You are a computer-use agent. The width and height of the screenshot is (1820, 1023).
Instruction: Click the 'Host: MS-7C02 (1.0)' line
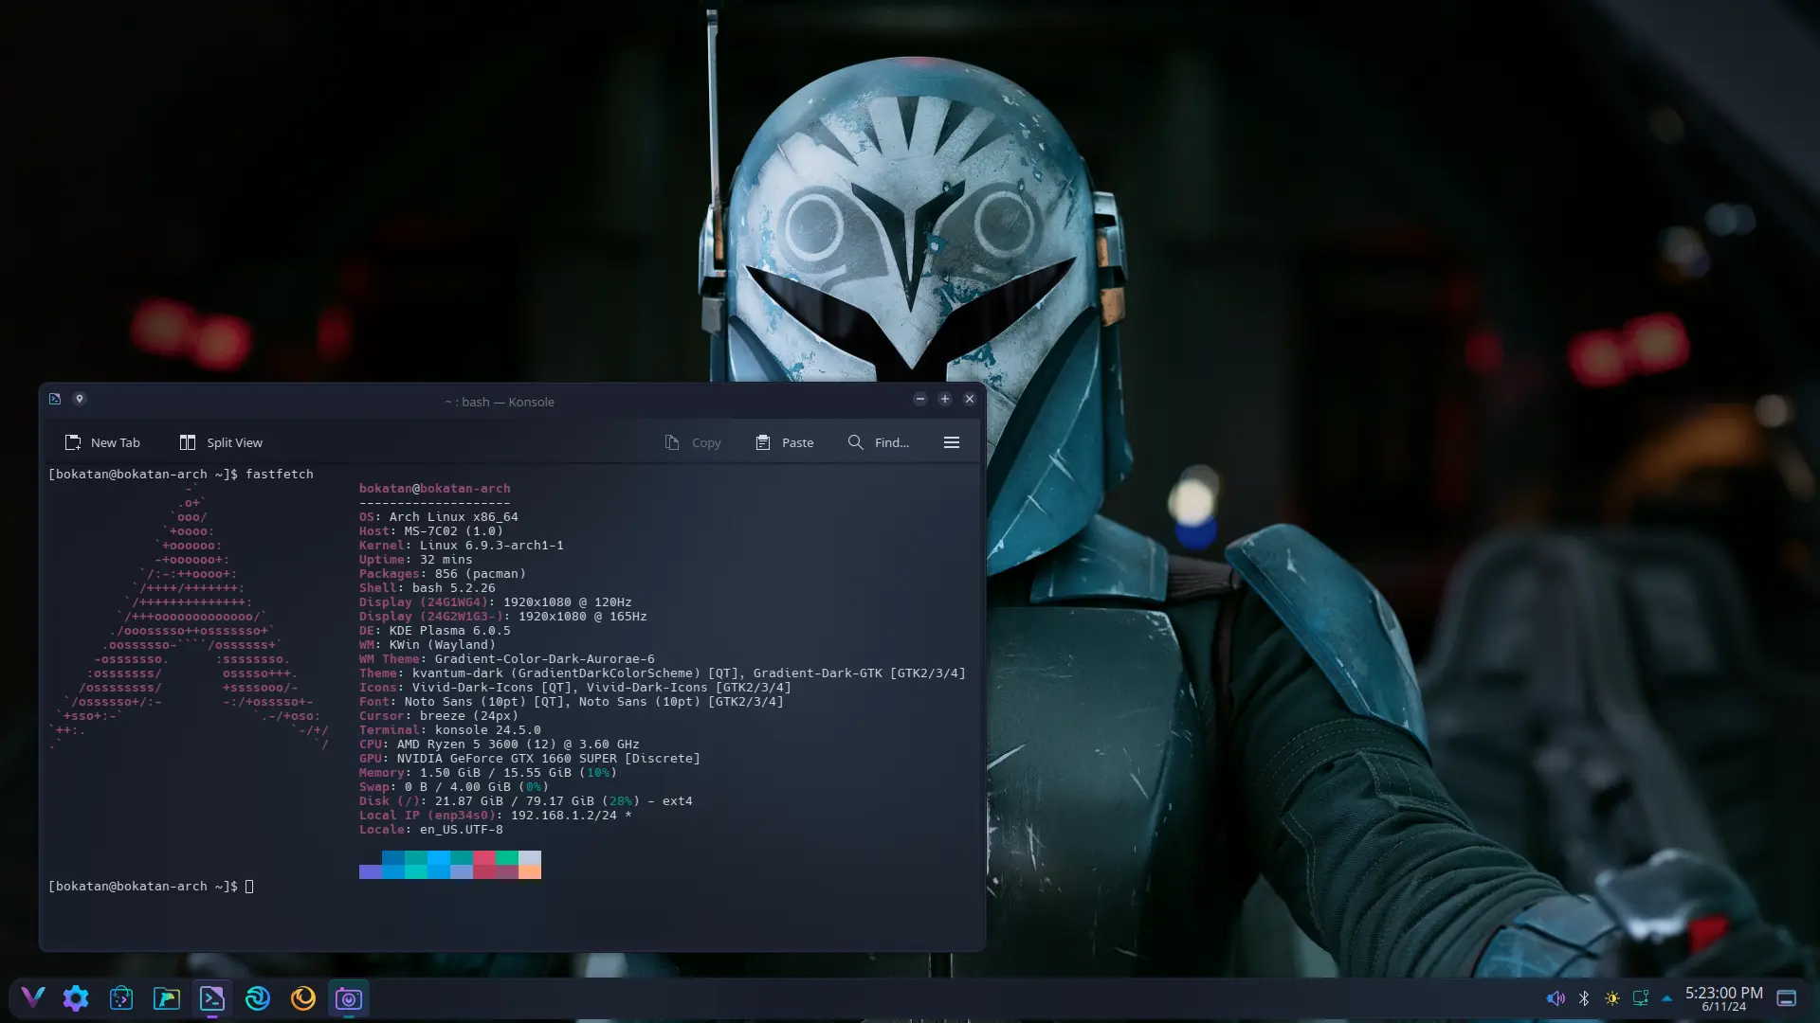[x=430, y=531]
